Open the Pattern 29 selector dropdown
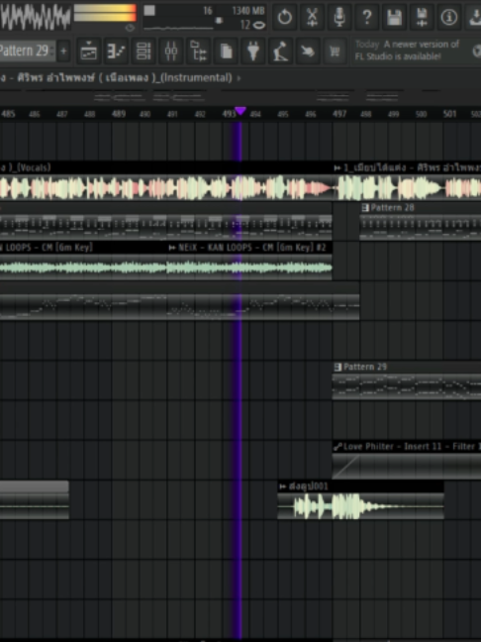 27,52
